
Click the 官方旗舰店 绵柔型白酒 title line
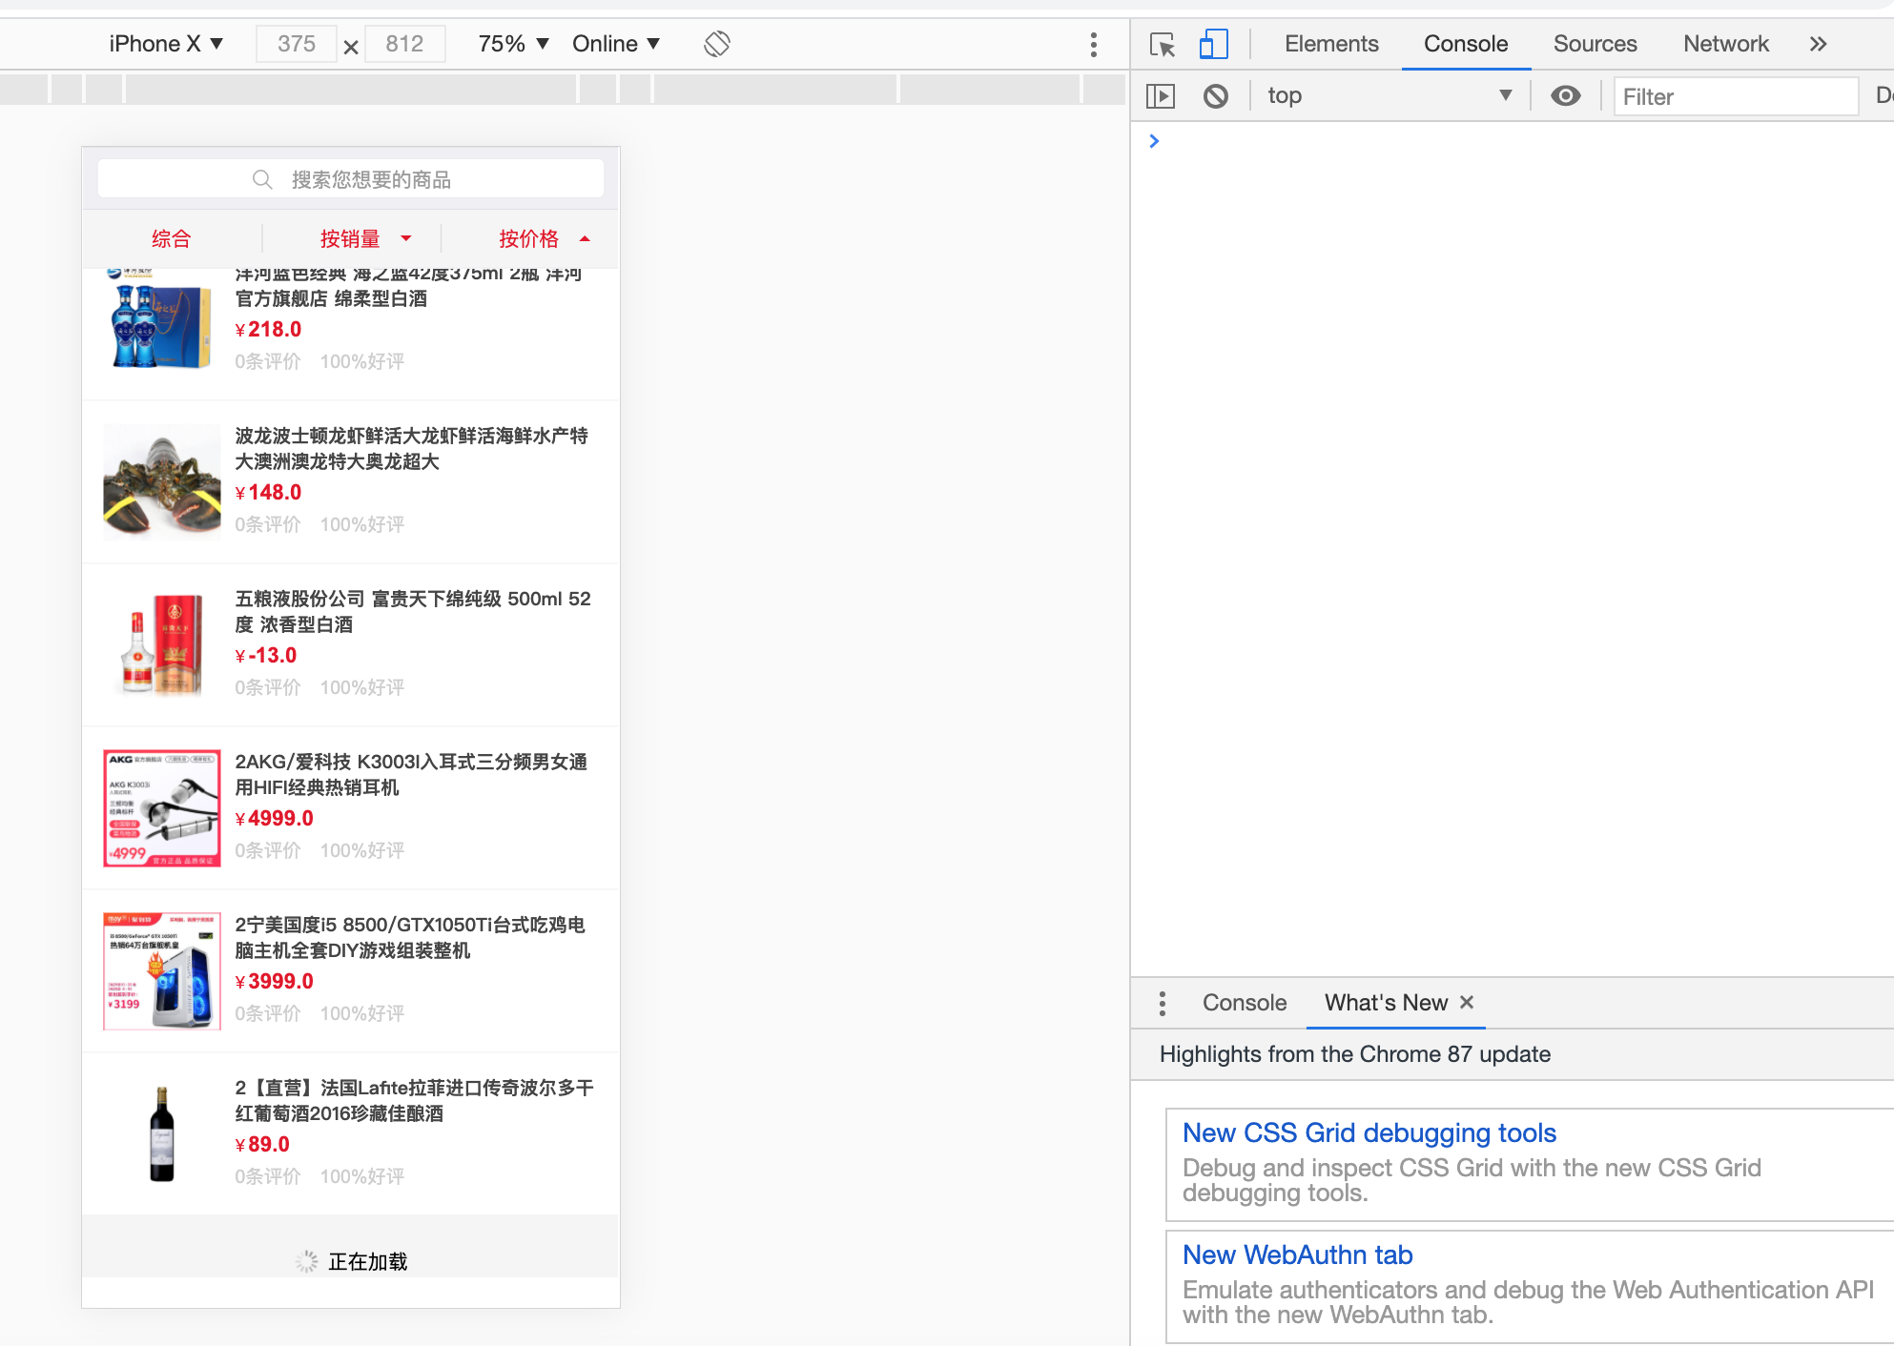(x=331, y=299)
